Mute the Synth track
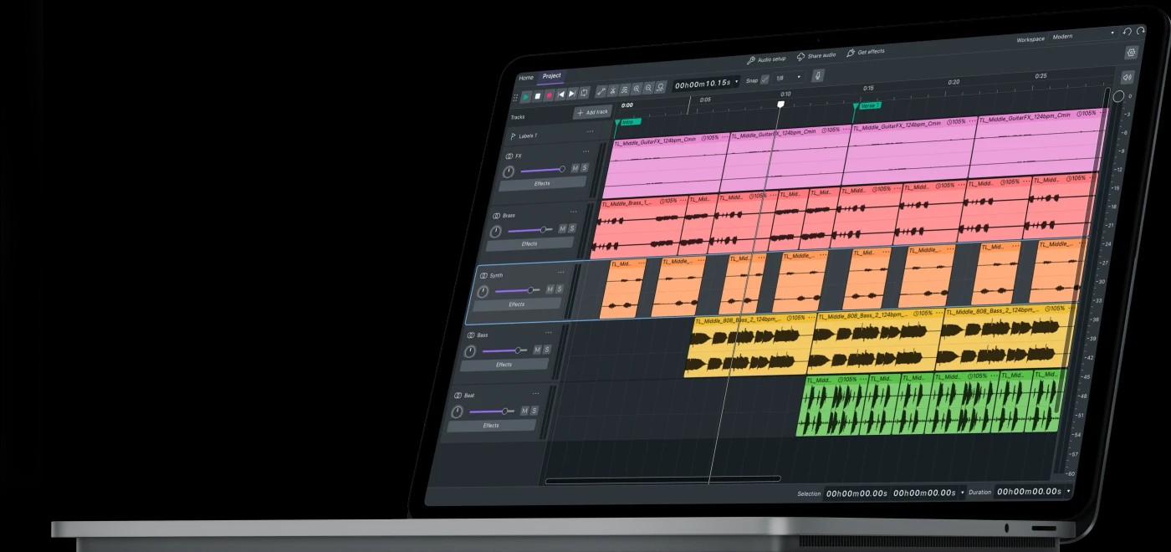This screenshot has width=1171, height=552. pyautogui.click(x=550, y=289)
